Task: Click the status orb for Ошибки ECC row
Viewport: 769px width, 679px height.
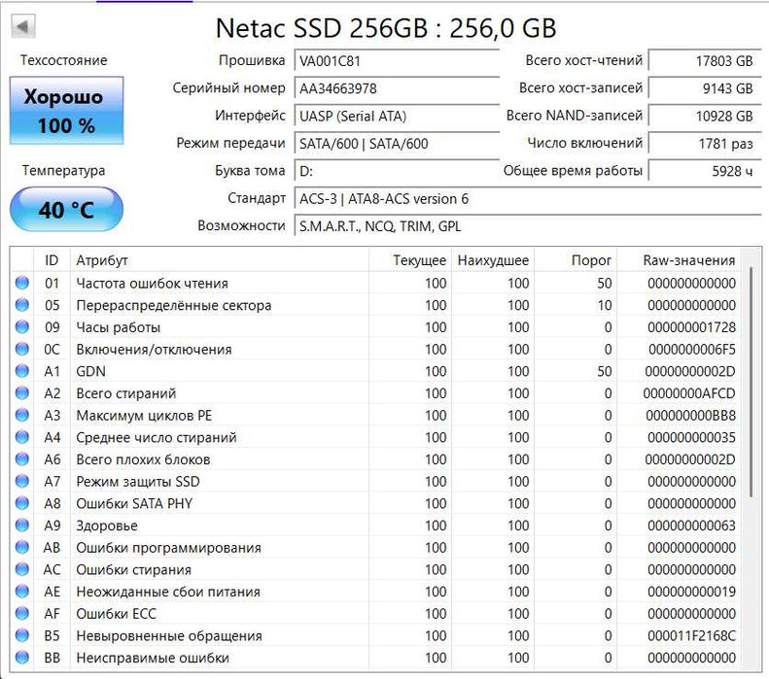Action: [x=22, y=613]
